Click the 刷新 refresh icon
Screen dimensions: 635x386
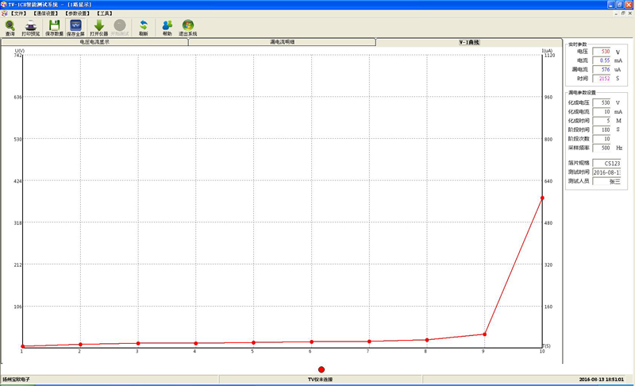[x=143, y=28]
